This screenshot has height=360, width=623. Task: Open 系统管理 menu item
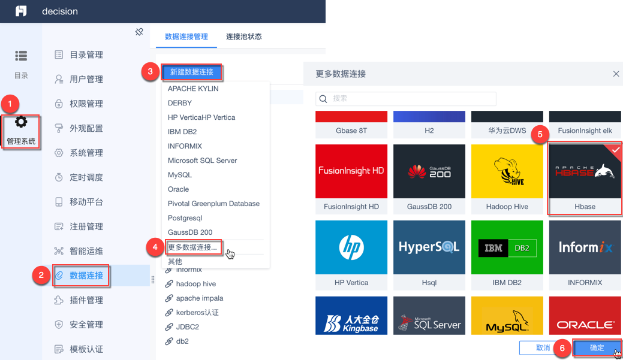(86, 153)
